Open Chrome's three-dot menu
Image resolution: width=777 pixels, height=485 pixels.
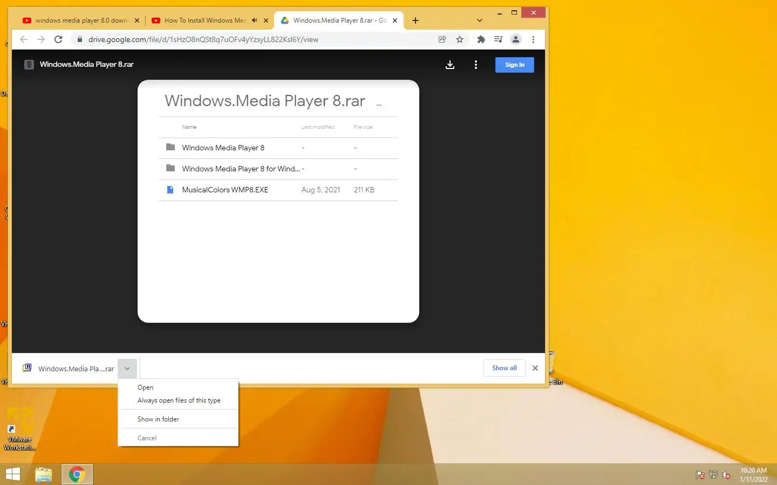[533, 39]
